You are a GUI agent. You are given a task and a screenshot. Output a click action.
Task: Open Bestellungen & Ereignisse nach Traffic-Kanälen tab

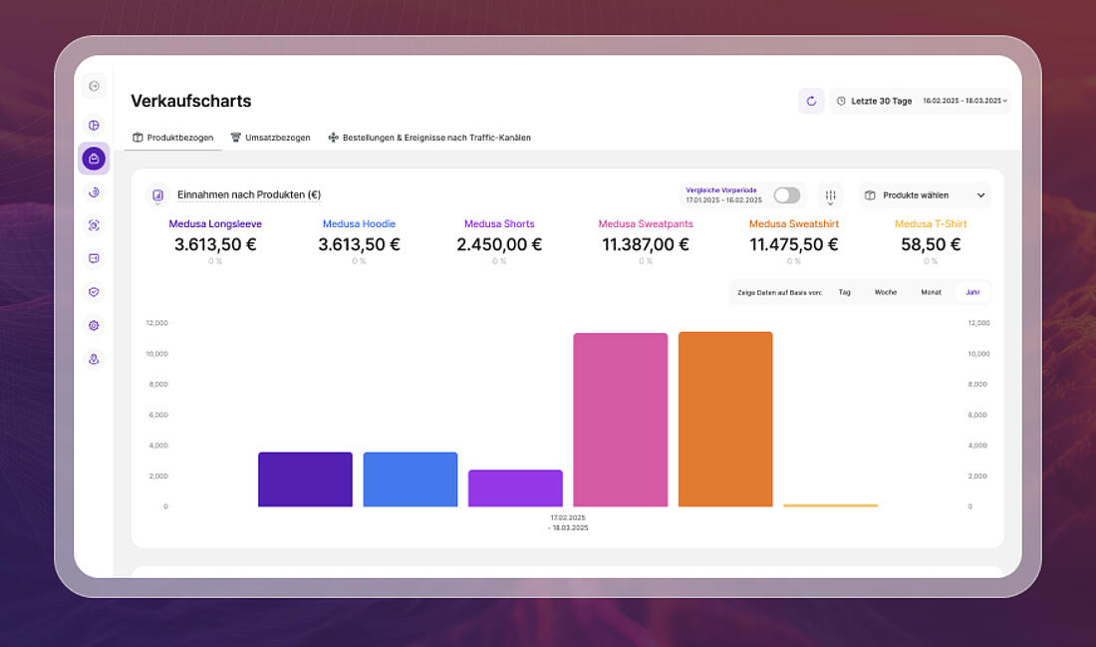[429, 138]
